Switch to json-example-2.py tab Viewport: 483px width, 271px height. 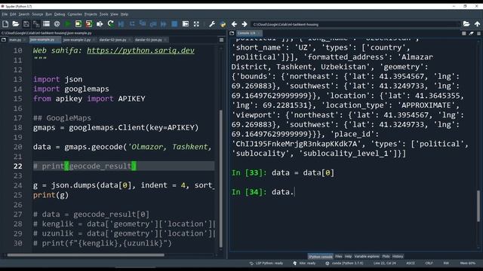coord(77,40)
